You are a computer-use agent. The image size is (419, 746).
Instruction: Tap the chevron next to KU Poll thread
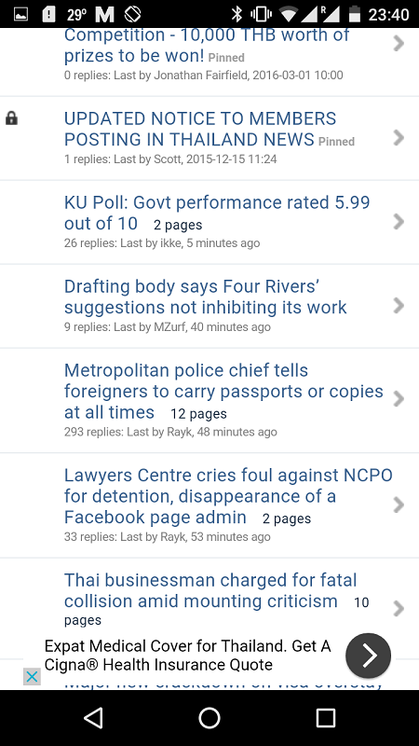tap(399, 221)
